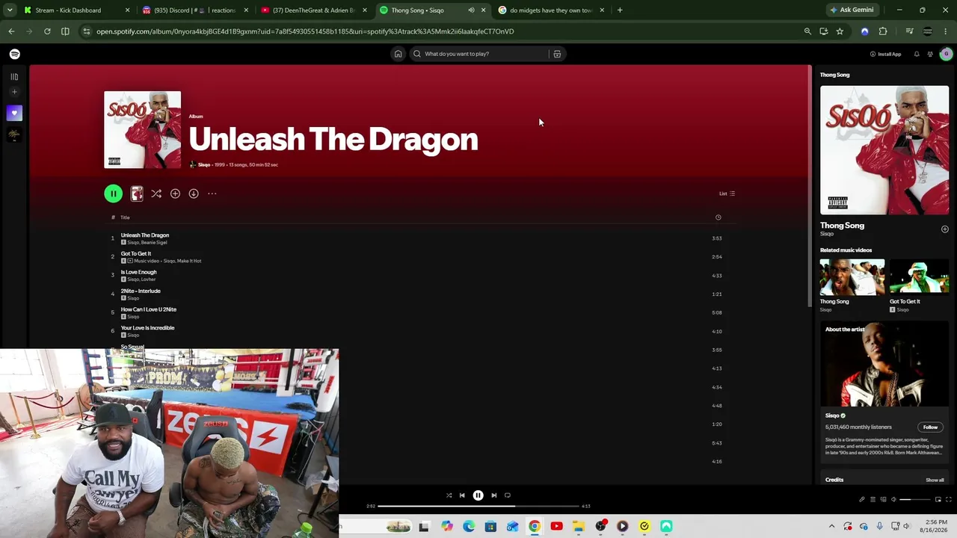Show all credits
957x538 pixels.
click(x=935, y=480)
